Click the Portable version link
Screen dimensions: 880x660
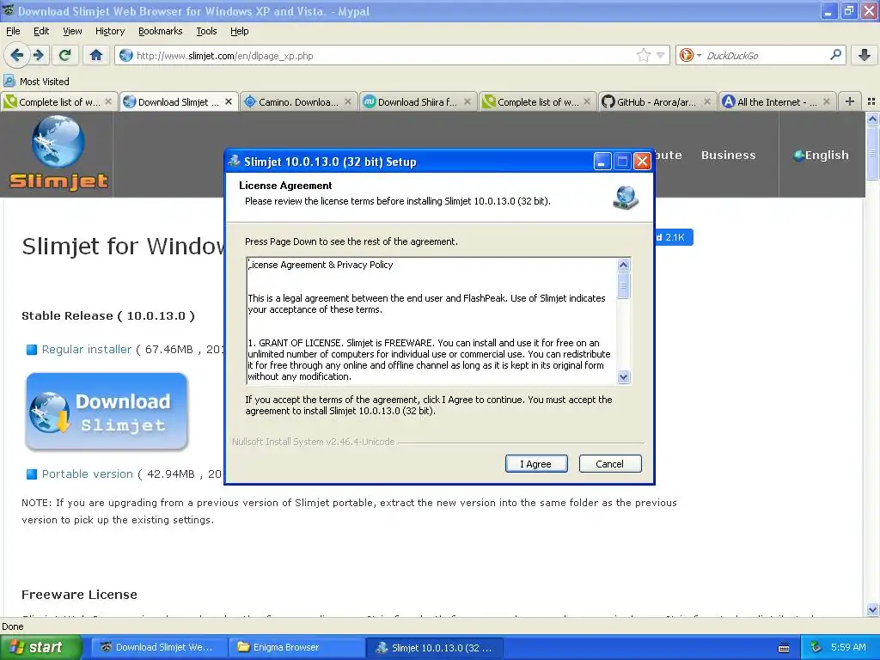pos(87,474)
